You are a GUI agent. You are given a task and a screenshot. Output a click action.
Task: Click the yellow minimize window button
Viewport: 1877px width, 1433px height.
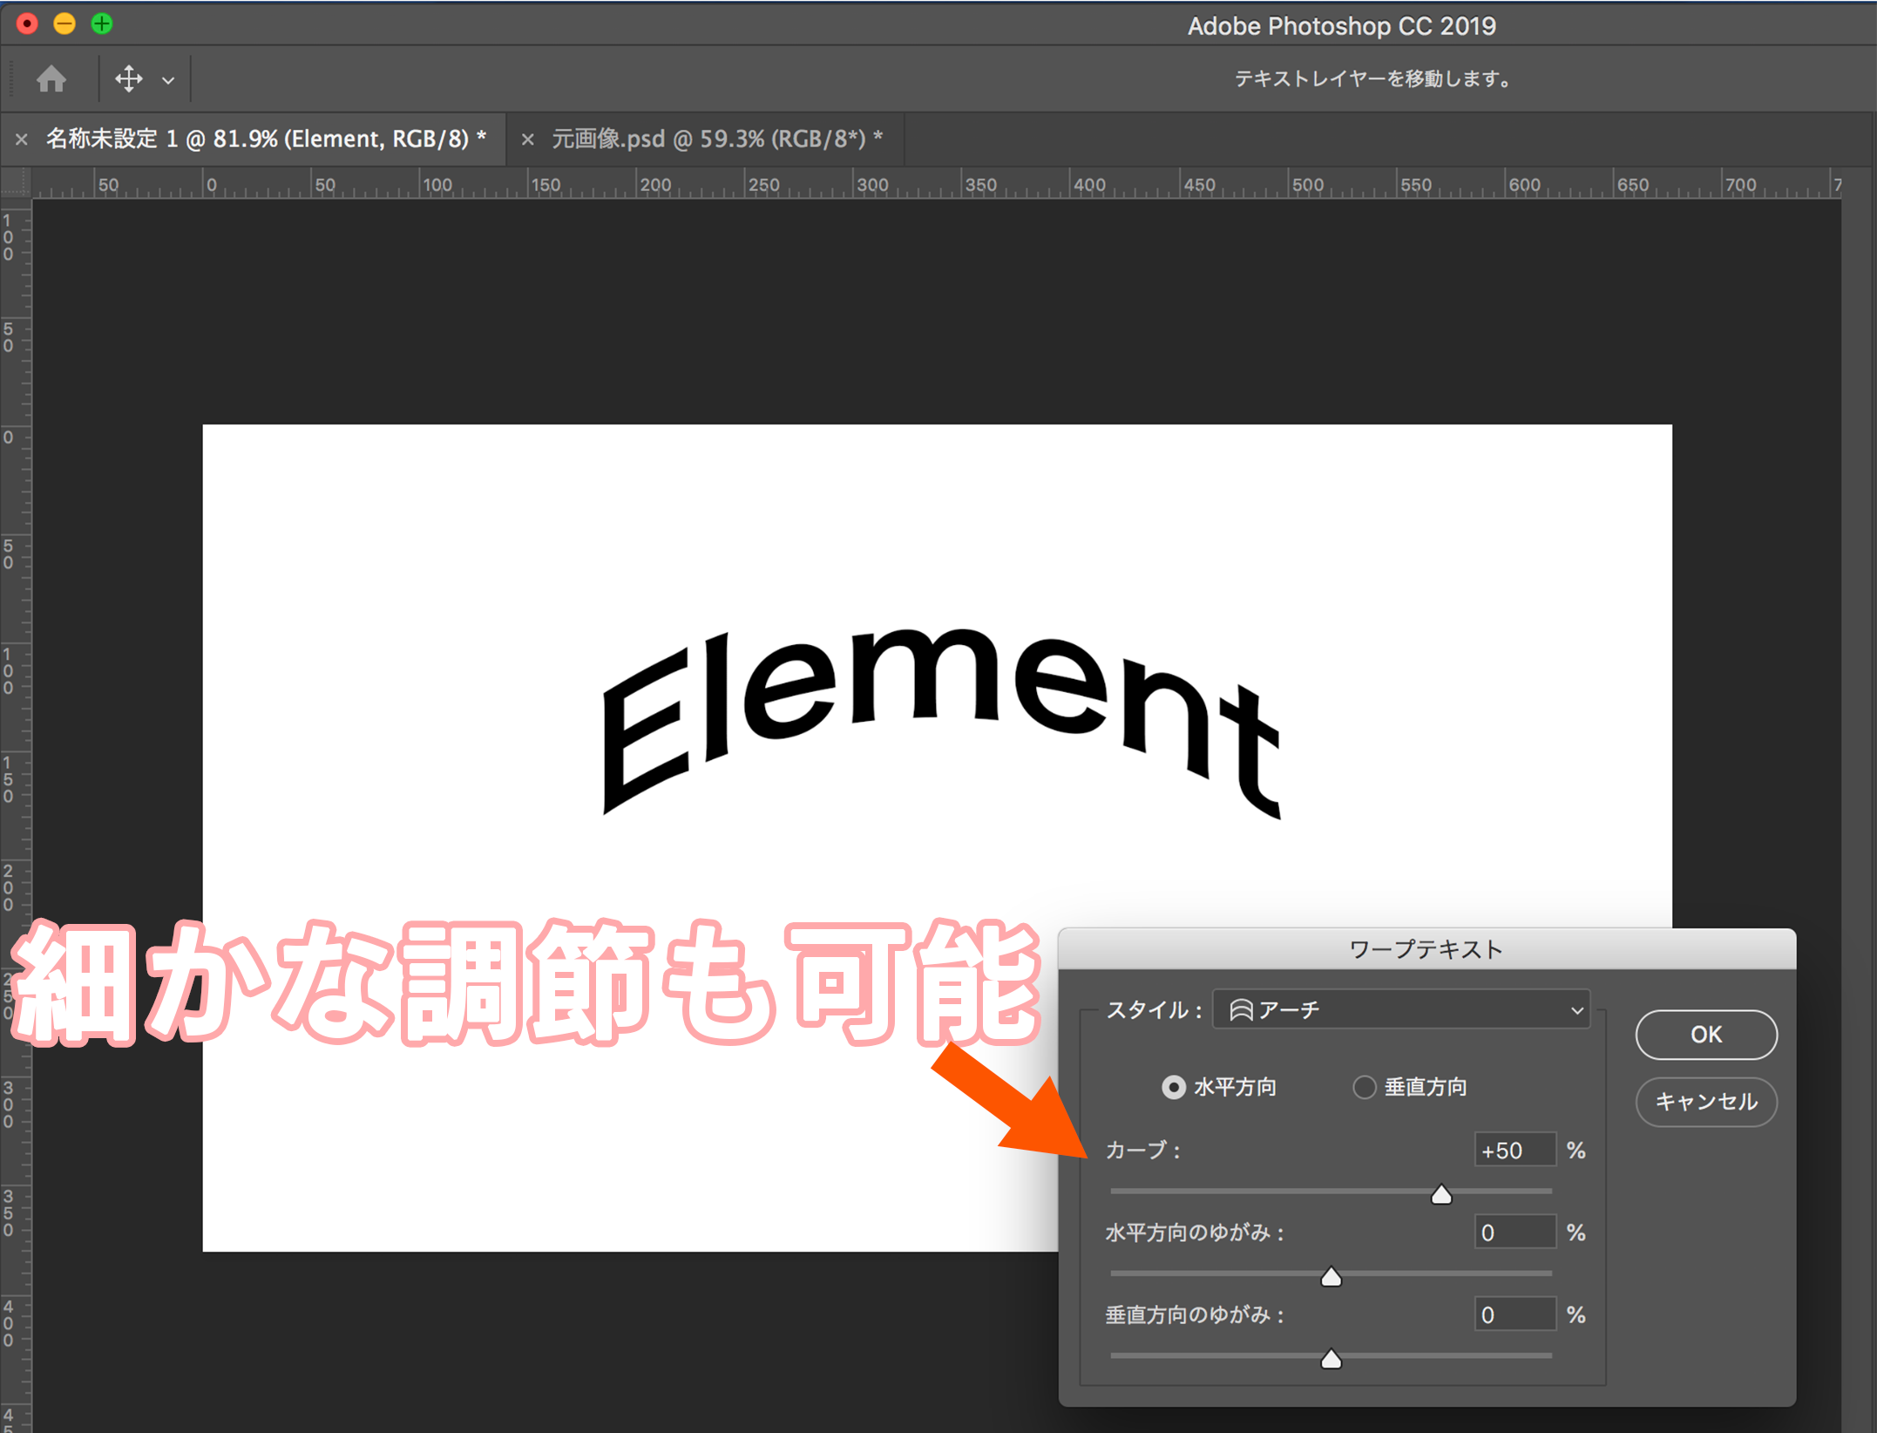point(64,24)
